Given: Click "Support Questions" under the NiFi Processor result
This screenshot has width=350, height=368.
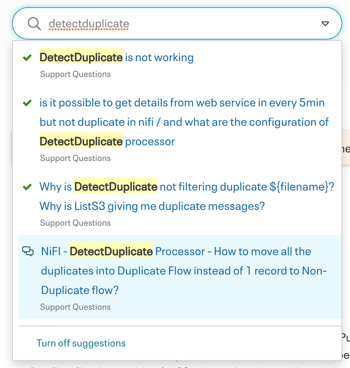Looking at the screenshot, I should 75,307.
